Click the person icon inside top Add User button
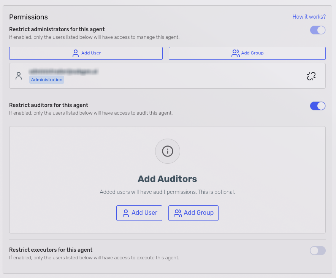This screenshot has width=336, height=278. coord(76,53)
